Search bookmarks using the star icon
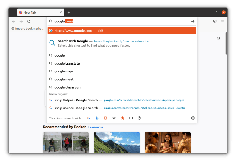Viewport: 236px width, 162px height. [122, 118]
